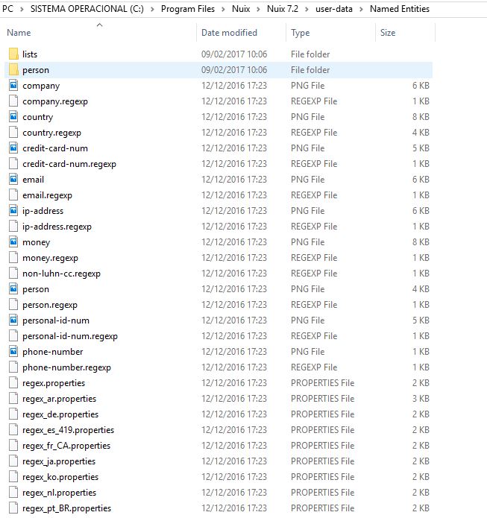
Task: Click the regex_nl.properties file icon
Action: 13,493
